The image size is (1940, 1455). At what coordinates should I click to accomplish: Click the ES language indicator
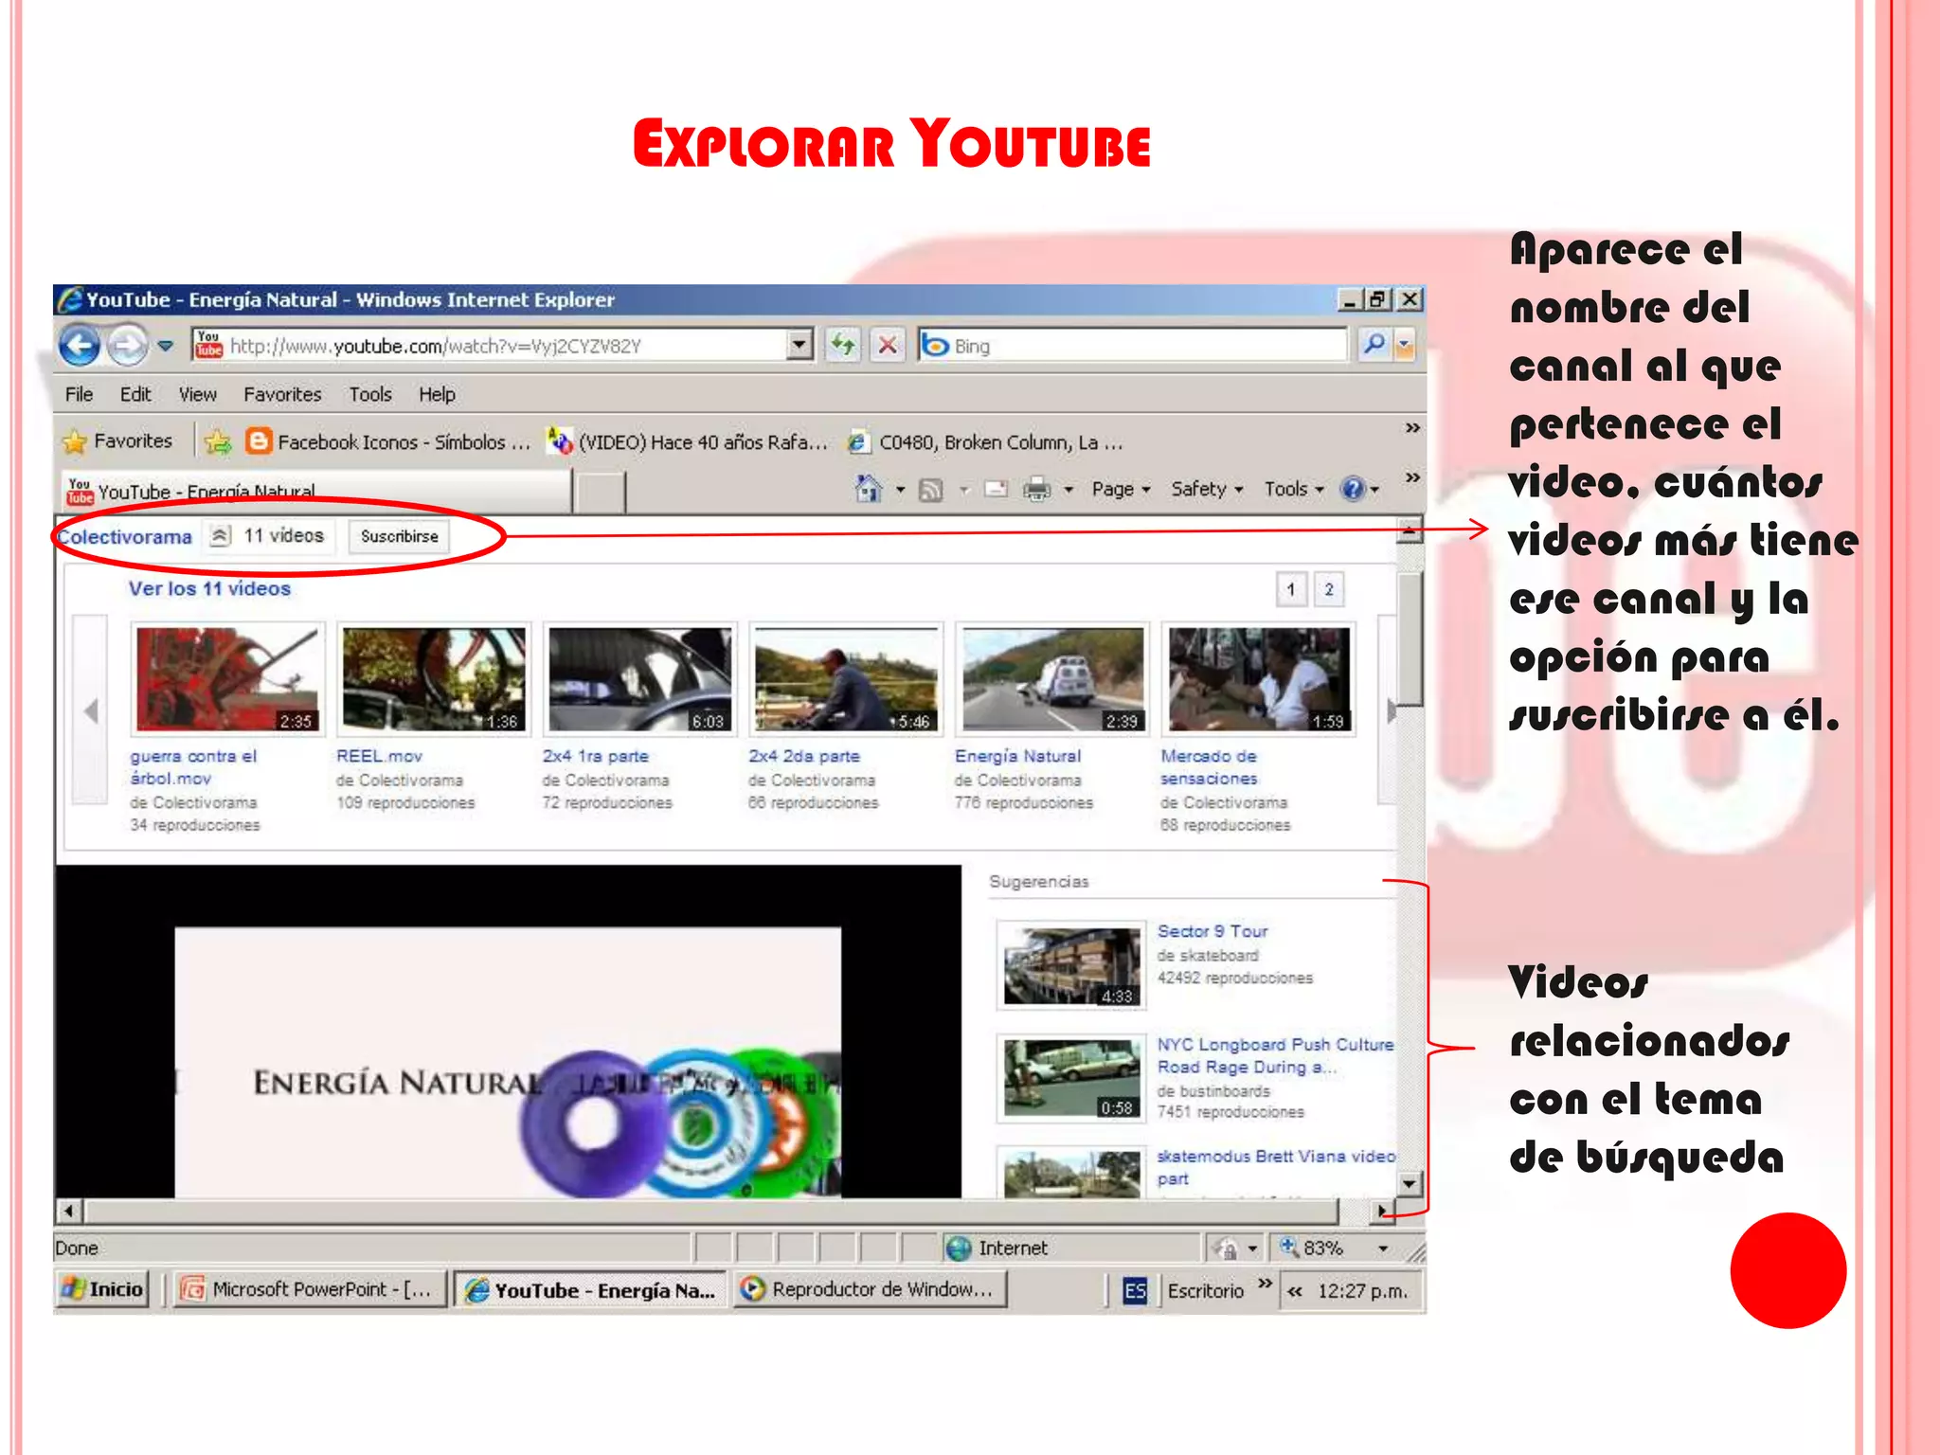click(1135, 1290)
